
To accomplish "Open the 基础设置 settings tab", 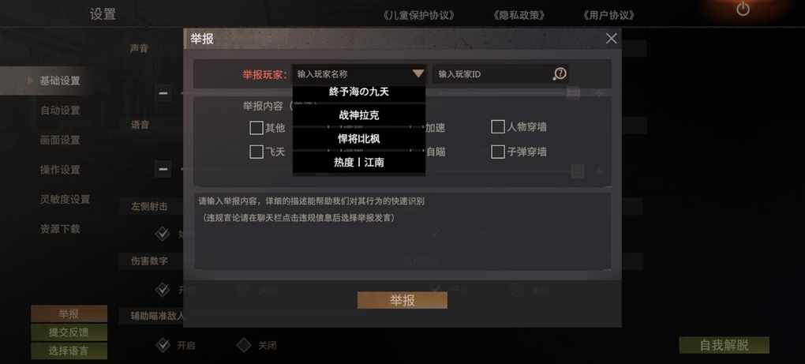I will coord(59,81).
